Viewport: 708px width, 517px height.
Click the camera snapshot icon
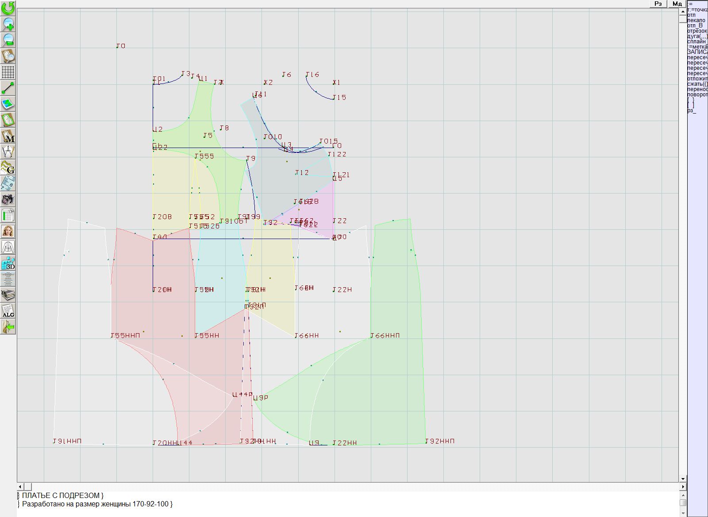(8, 199)
